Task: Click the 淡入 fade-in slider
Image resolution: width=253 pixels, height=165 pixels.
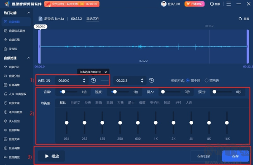Action: pos(171,92)
